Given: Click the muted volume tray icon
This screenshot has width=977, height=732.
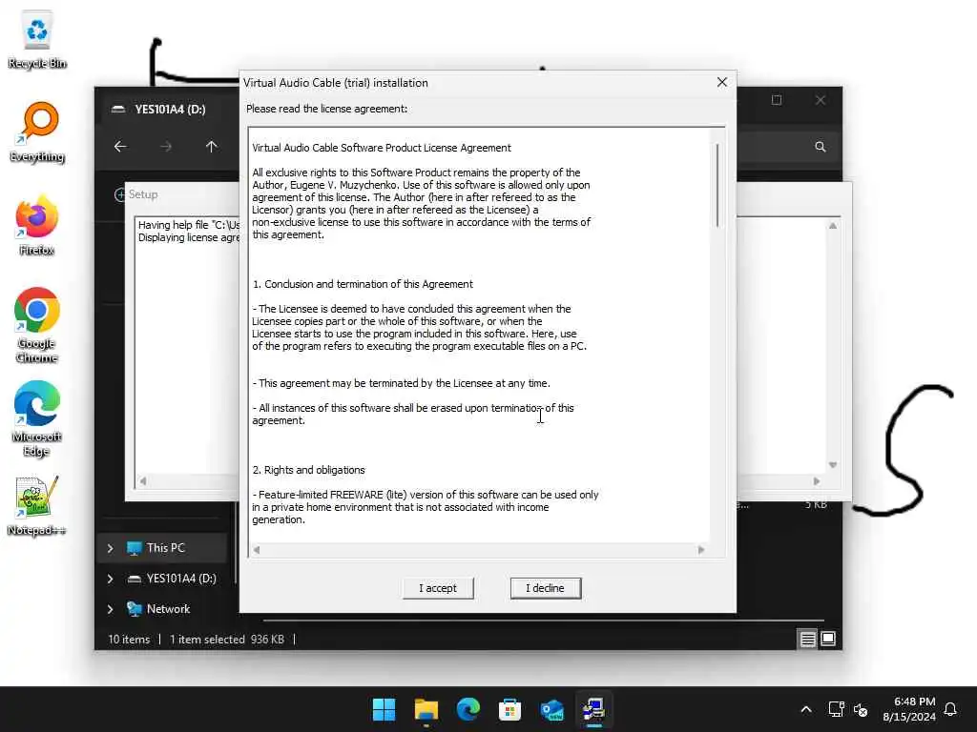Looking at the screenshot, I should pyautogui.click(x=861, y=709).
